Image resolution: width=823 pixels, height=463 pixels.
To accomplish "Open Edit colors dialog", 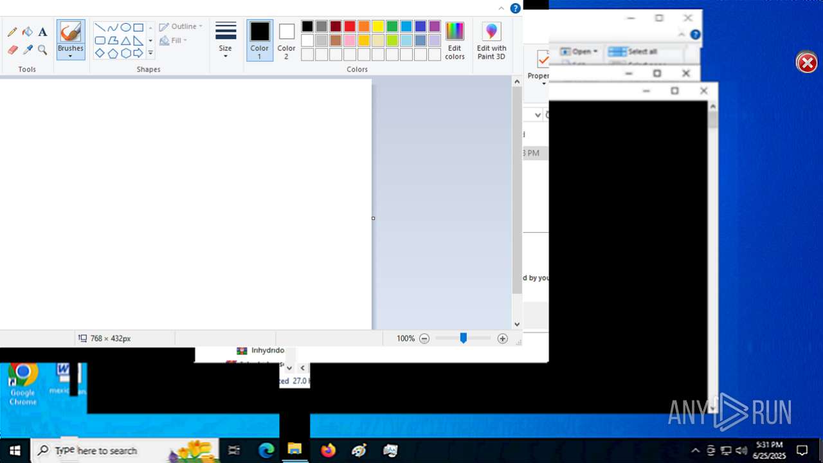I will [x=455, y=41].
